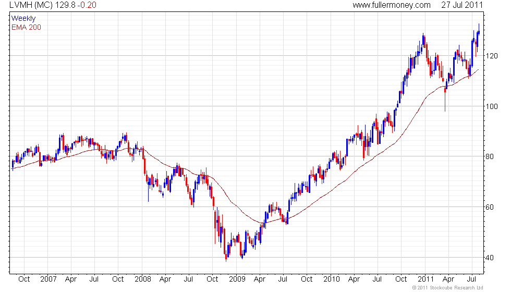
Task: Click the 2011 year label on time axis
Action: (x=426, y=279)
